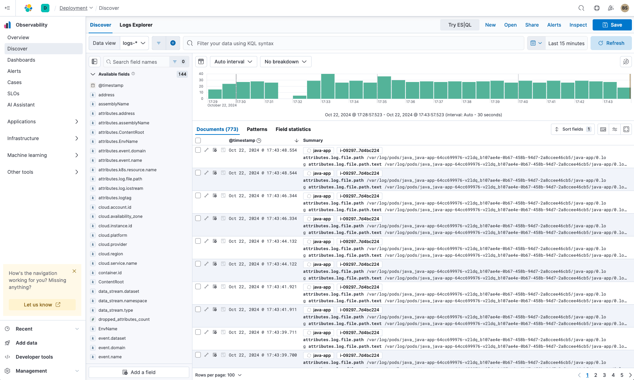Image resolution: width=634 pixels, height=380 pixels.
Task: Check the box for the 17:43:48.554 log row
Action: (198, 150)
